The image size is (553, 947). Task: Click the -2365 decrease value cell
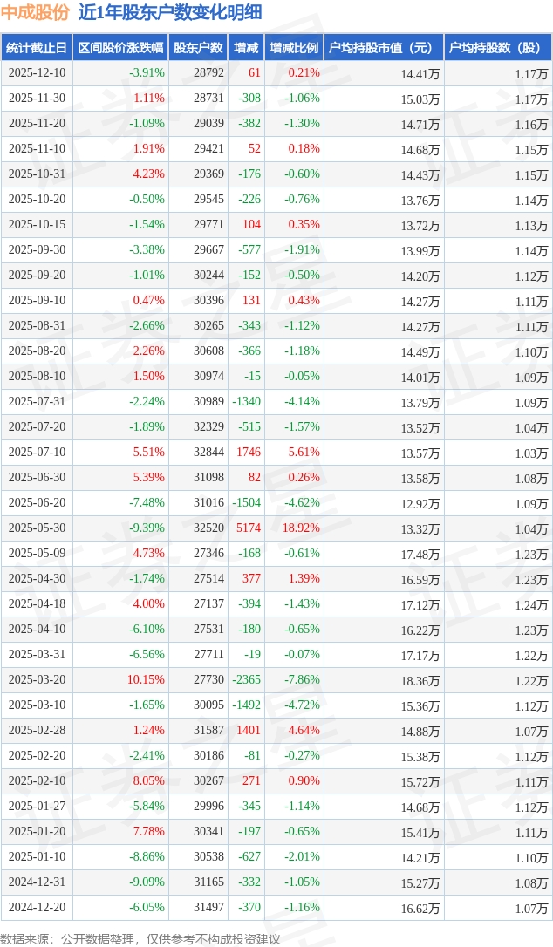coord(246,680)
